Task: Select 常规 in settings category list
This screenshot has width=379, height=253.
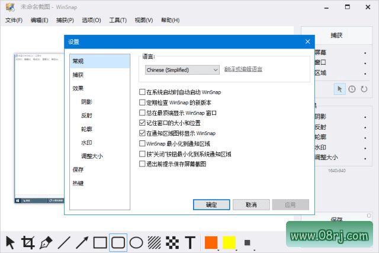Action: pyautogui.click(x=100, y=61)
